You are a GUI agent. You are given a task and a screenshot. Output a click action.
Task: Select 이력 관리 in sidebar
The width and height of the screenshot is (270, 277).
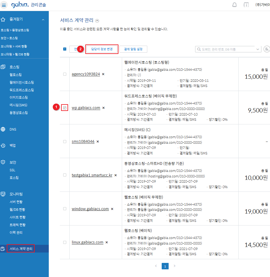coord(16,233)
